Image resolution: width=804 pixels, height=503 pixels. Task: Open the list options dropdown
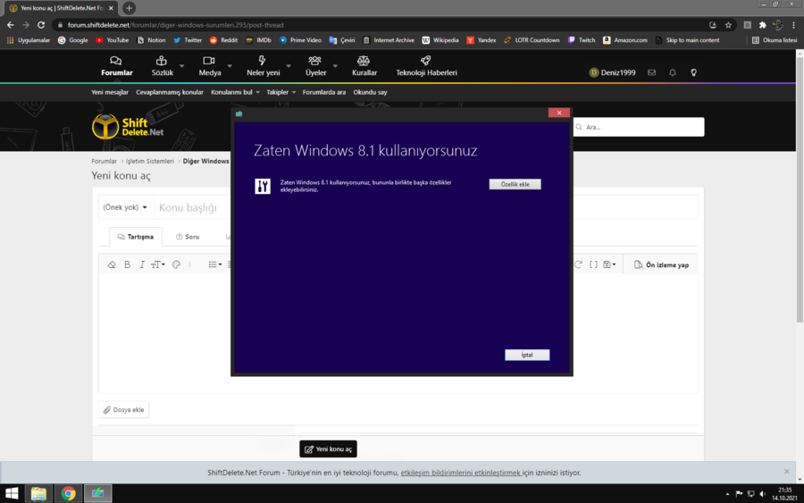coord(214,264)
